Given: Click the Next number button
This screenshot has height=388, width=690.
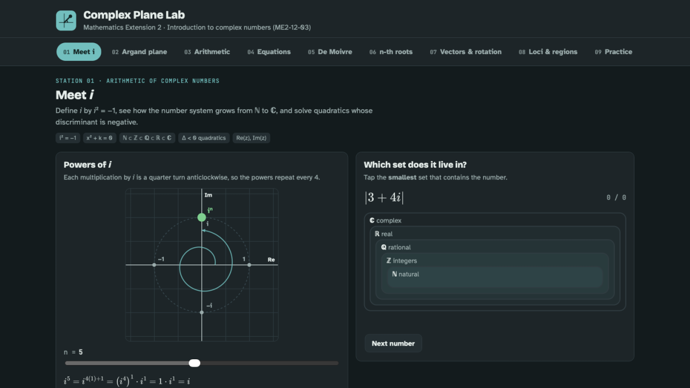Looking at the screenshot, I should tap(393, 344).
